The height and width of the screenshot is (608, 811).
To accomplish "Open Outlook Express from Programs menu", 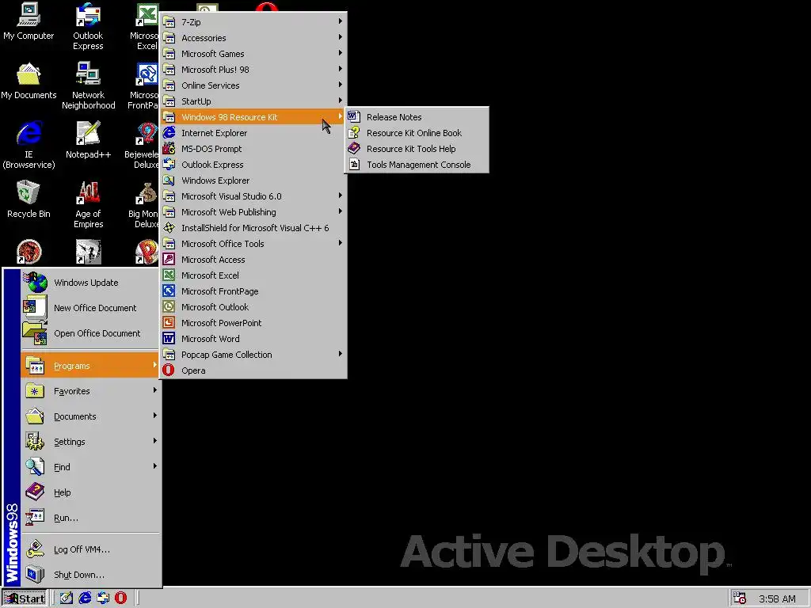I will pos(253,165).
